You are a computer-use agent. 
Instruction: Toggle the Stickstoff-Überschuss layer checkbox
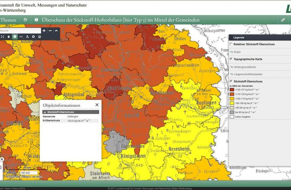pos(231,81)
